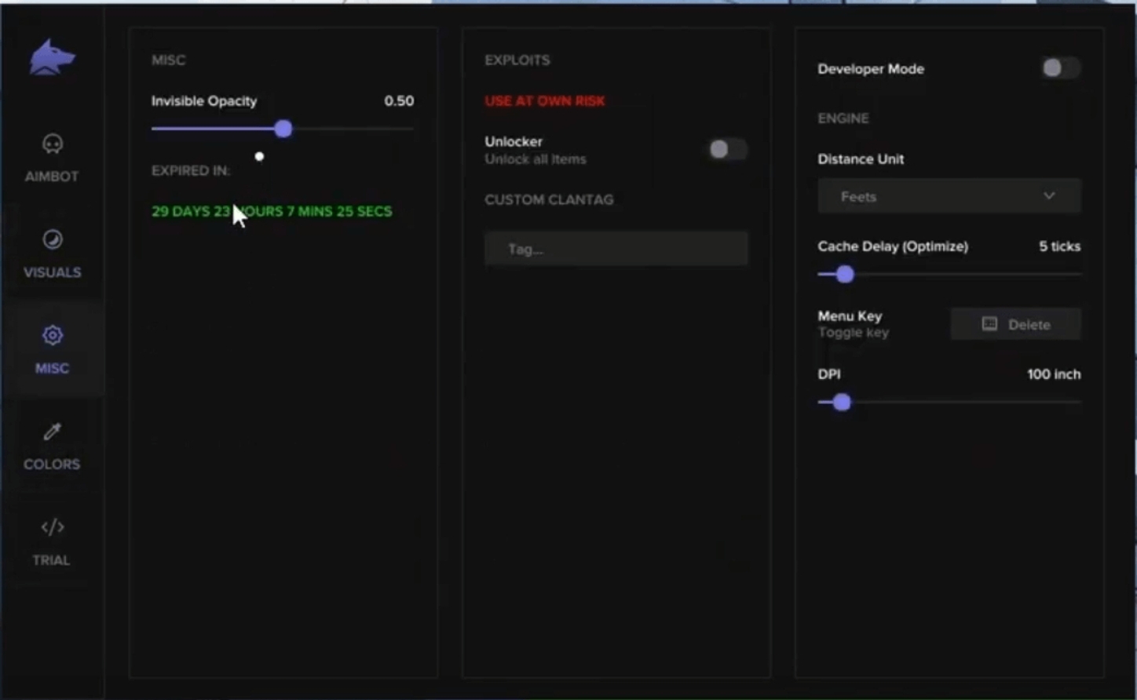1137x700 pixels.
Task: Enable Developer Mode
Action: (x=1060, y=68)
